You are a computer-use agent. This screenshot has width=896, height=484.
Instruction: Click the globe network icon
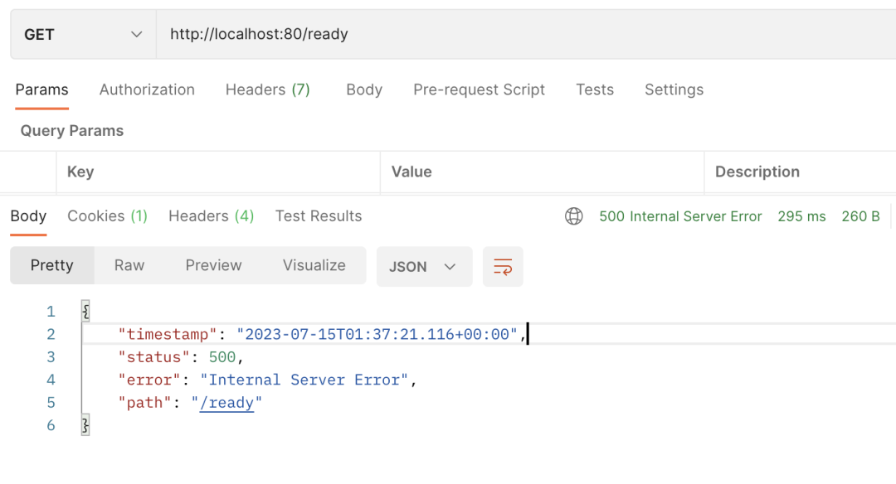click(x=574, y=216)
